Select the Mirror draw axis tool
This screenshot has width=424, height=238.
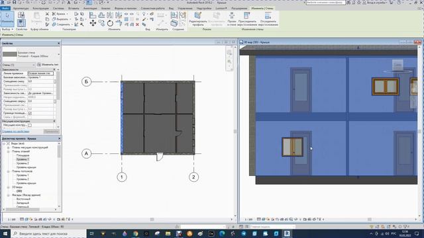pyautogui.click(x=119, y=15)
